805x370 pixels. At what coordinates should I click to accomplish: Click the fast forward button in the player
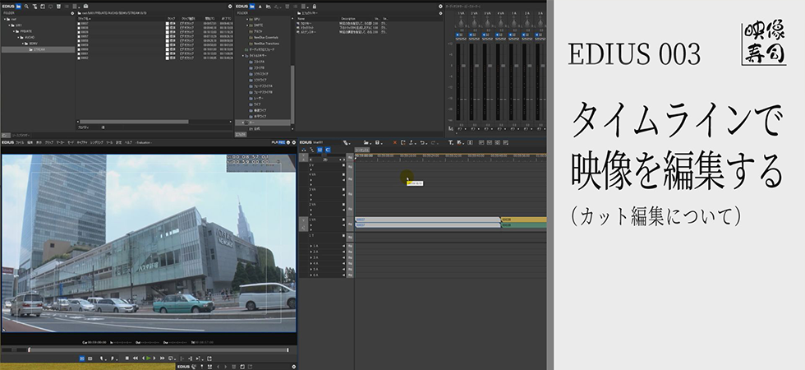coord(163,358)
